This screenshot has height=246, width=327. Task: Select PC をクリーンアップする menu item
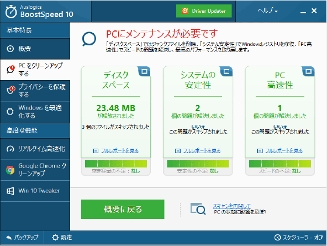[x=35, y=70]
